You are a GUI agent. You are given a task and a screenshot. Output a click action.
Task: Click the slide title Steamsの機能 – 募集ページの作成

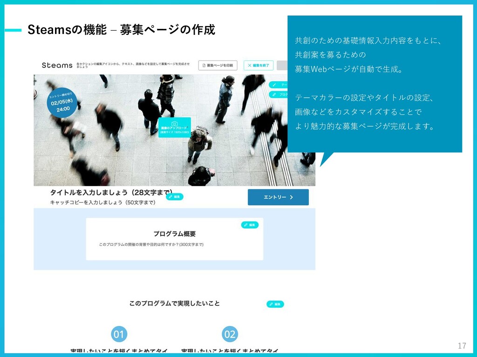tap(122, 30)
